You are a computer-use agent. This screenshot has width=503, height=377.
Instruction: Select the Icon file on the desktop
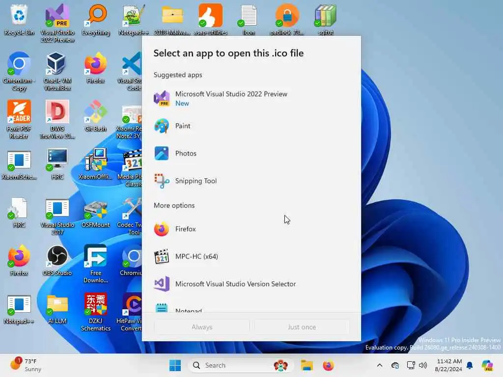click(x=249, y=20)
